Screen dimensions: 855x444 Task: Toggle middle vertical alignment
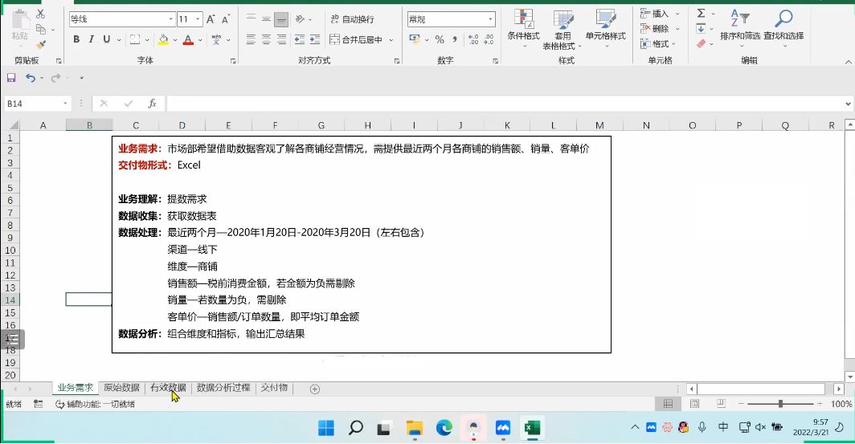[266, 19]
